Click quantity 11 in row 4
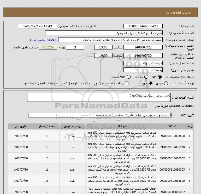The image size is (201, 194). [x=47, y=170]
